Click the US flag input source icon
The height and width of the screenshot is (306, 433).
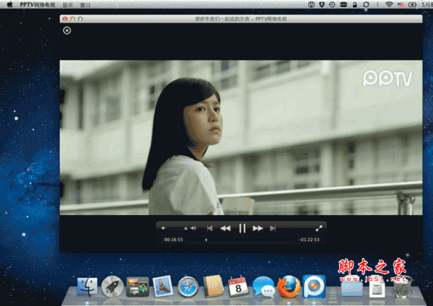tap(401, 5)
